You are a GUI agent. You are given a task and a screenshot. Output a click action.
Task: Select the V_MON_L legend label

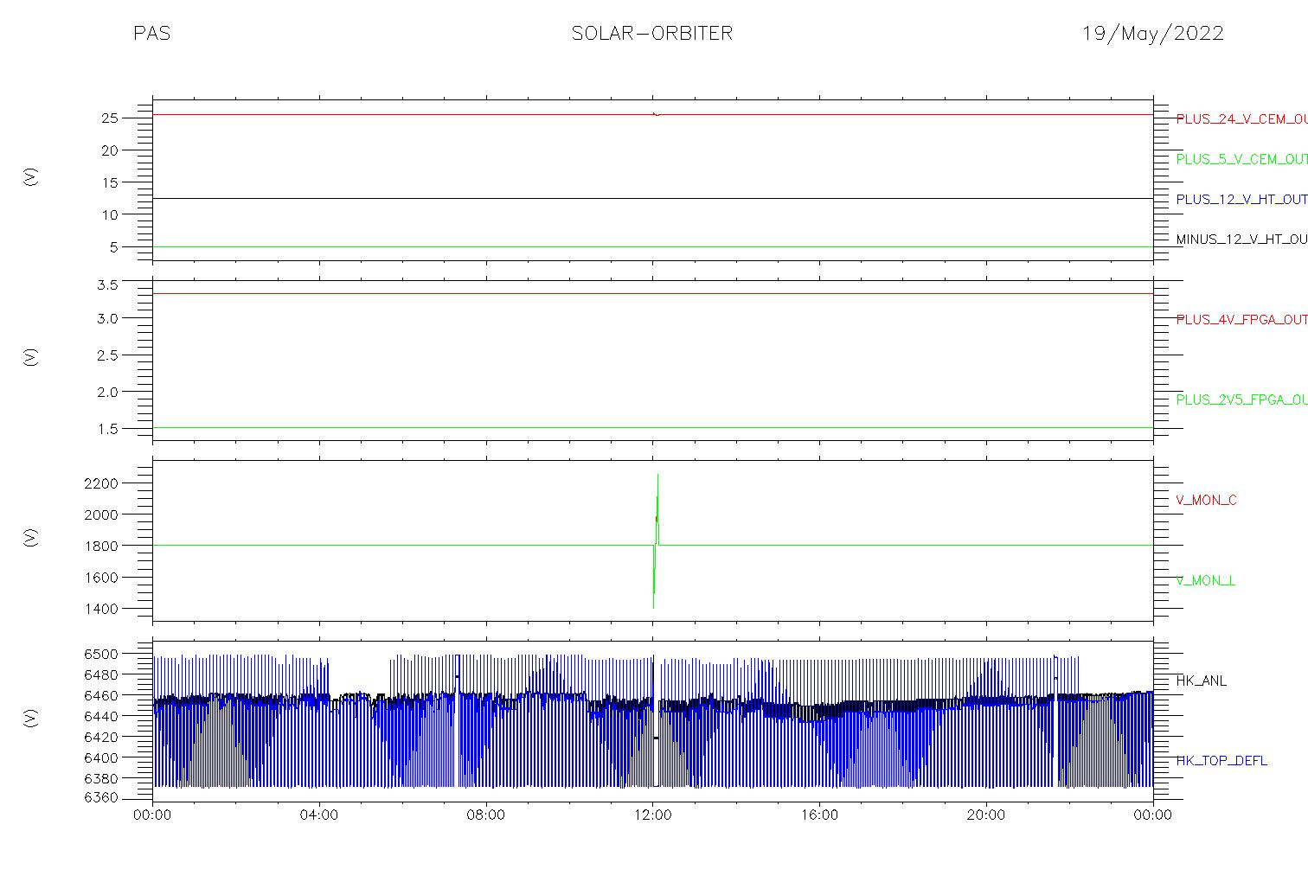pos(1205,580)
